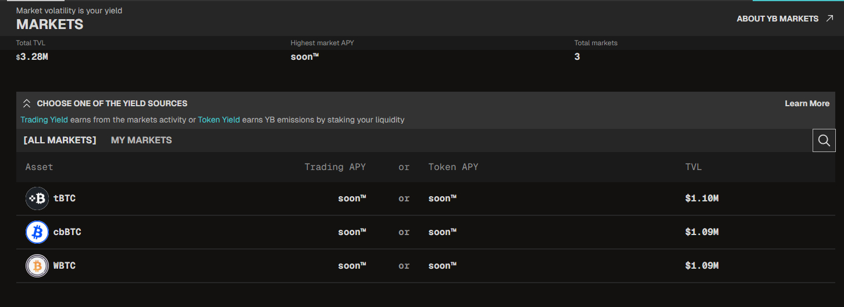Click the Choose One of the Yield Sources heading
Screen dimensions: 844x307
[112, 103]
